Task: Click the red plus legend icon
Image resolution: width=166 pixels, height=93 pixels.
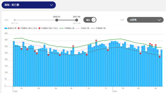Action: 19,28
